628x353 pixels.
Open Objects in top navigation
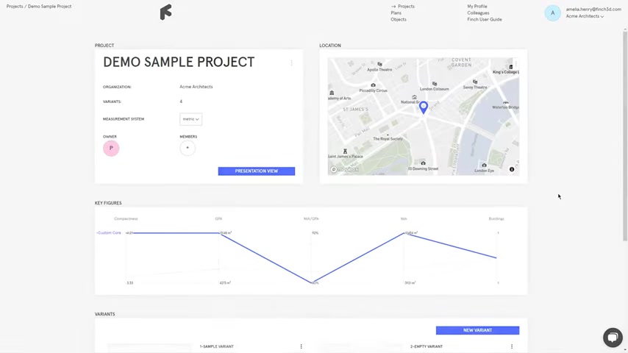399,19
